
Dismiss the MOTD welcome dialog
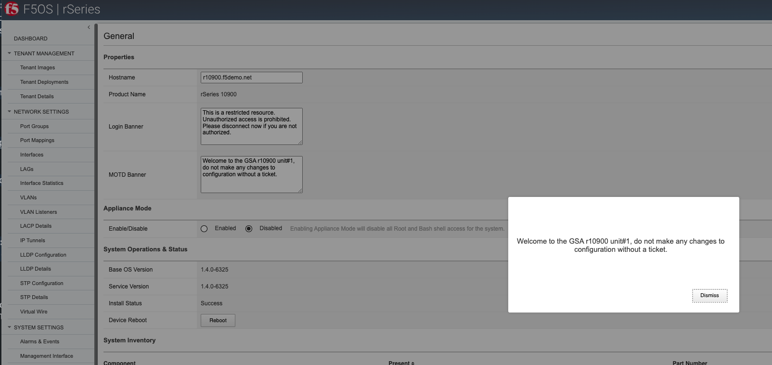click(709, 296)
